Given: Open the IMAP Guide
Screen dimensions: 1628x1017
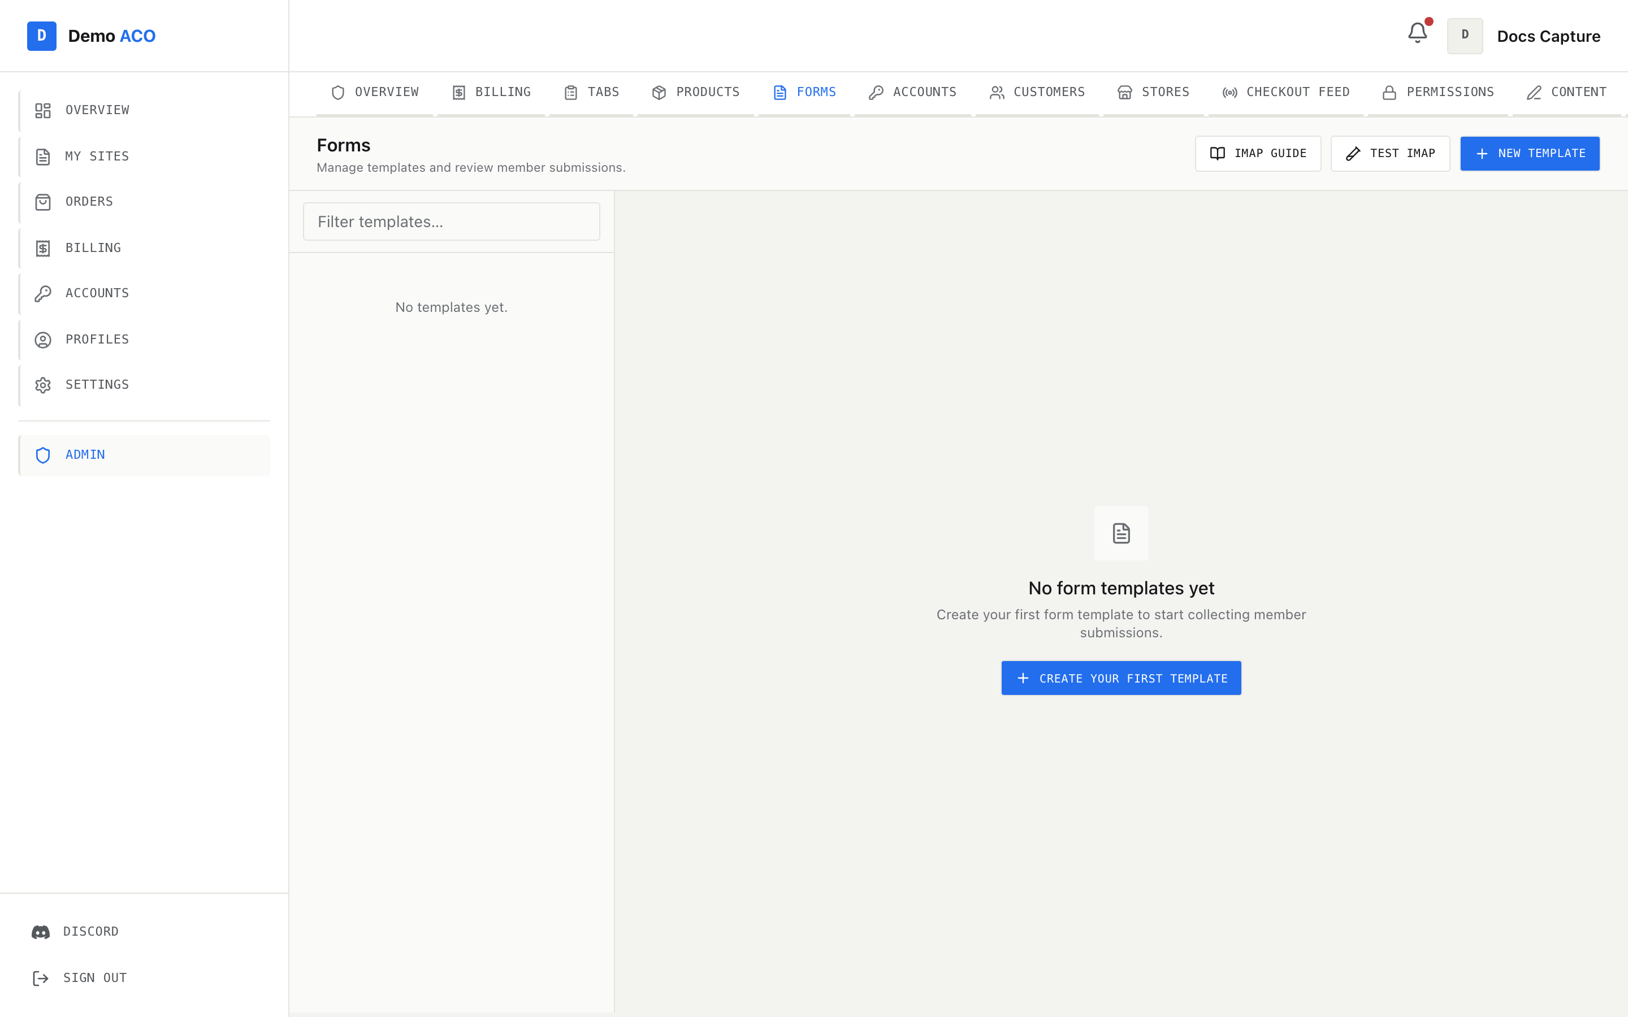Looking at the screenshot, I should point(1257,153).
